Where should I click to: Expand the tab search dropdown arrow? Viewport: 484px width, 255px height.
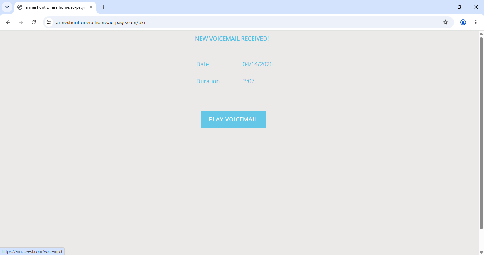[x=7, y=7]
